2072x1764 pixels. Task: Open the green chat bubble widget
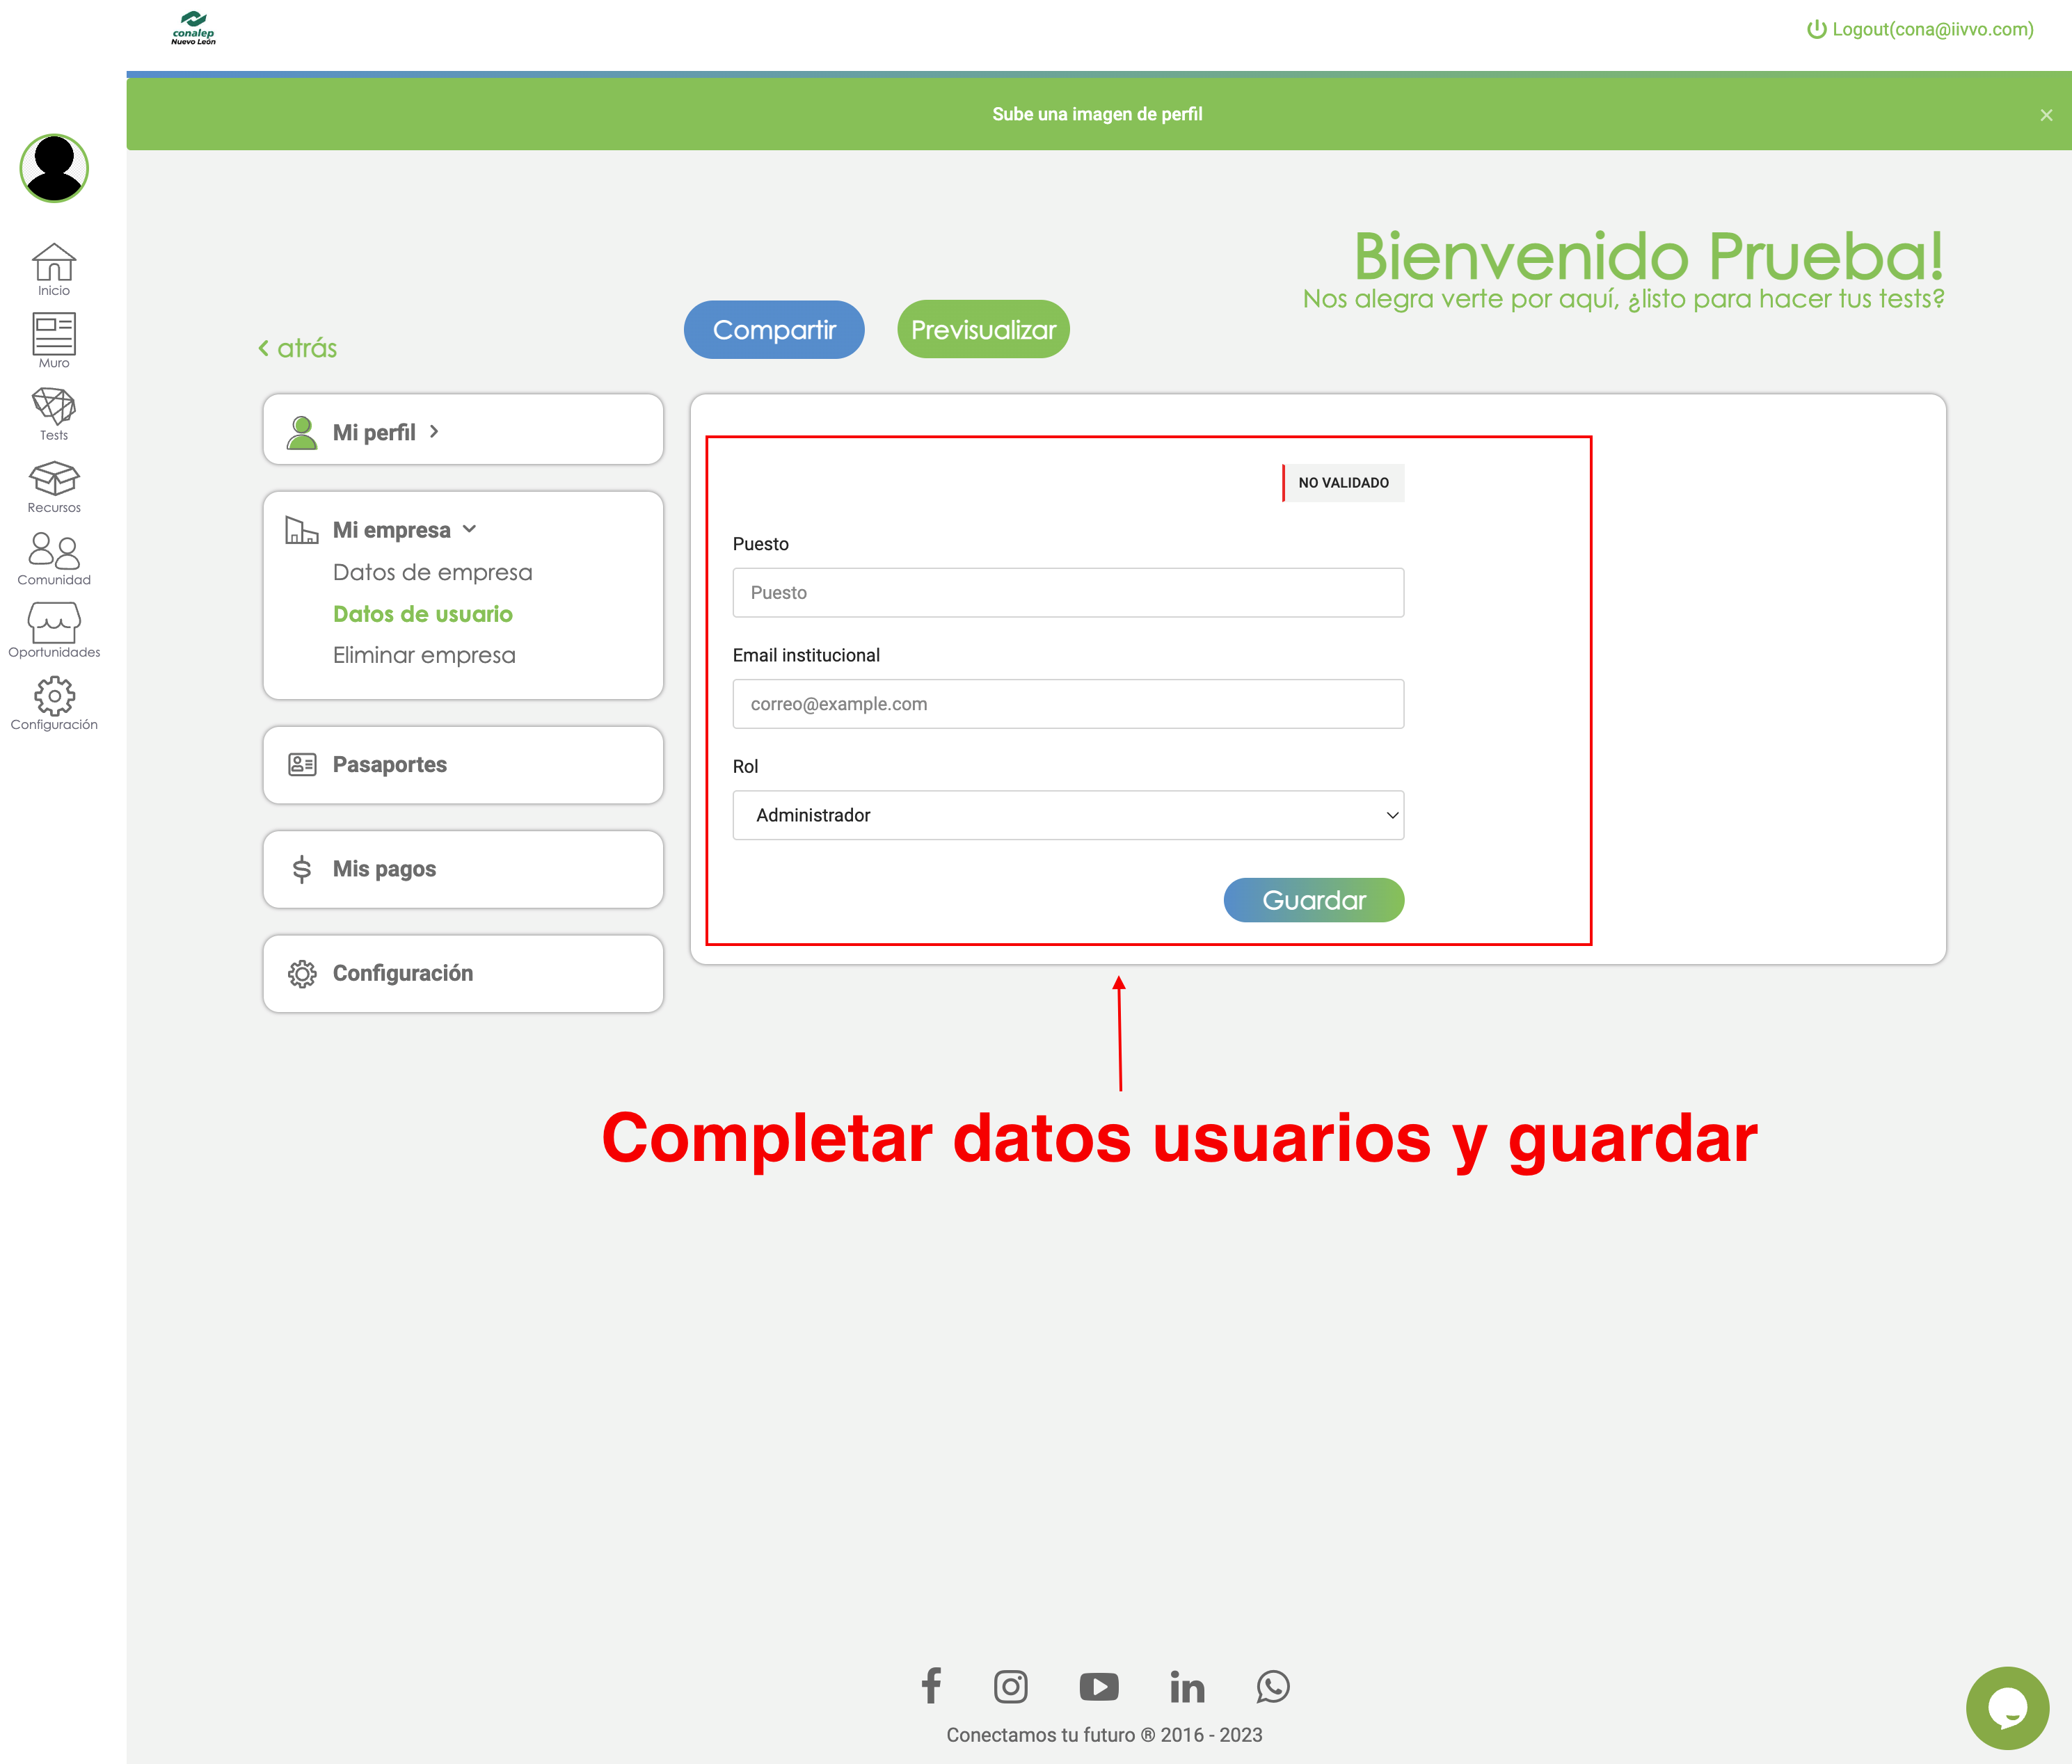point(2007,1708)
